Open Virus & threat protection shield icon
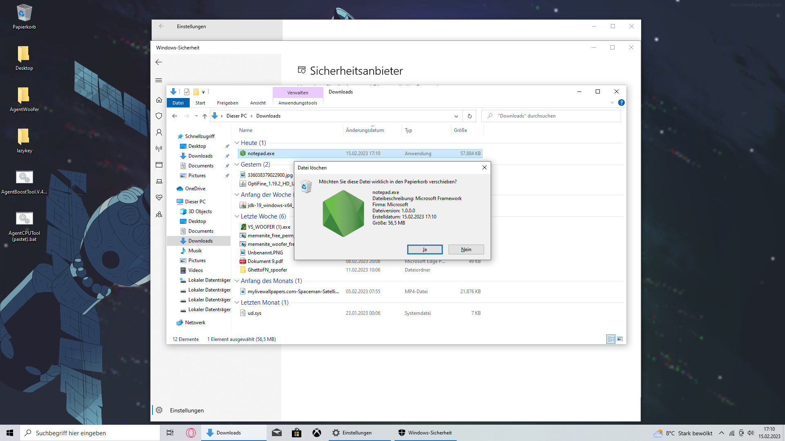Screen dimensions: 785x441 pos(159,116)
